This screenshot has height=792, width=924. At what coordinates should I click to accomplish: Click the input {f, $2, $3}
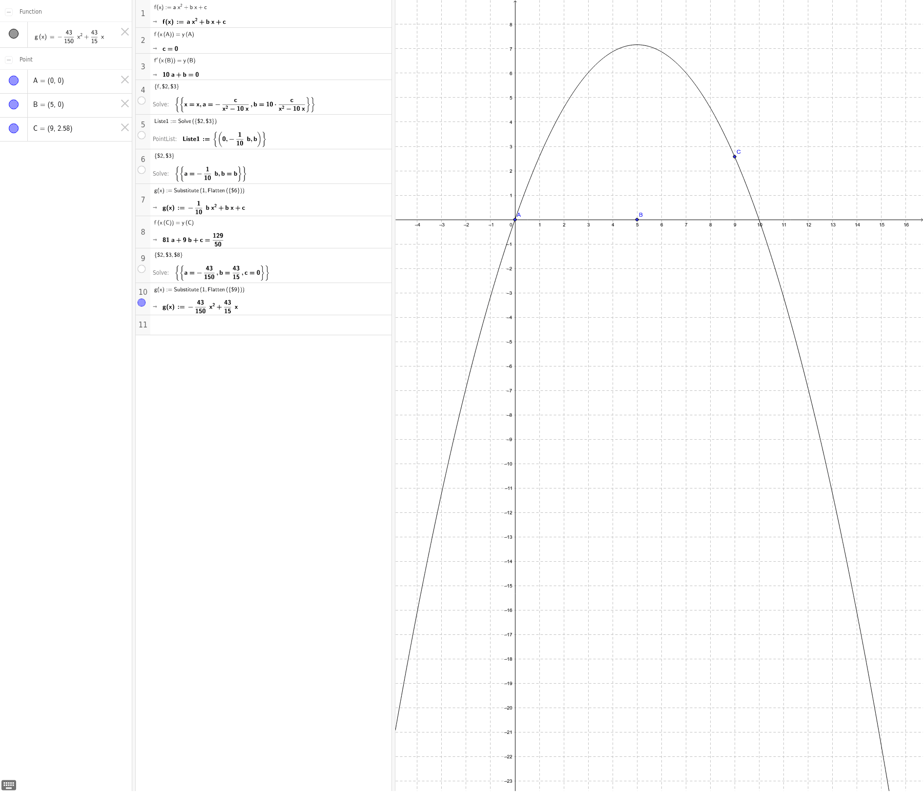tap(166, 86)
